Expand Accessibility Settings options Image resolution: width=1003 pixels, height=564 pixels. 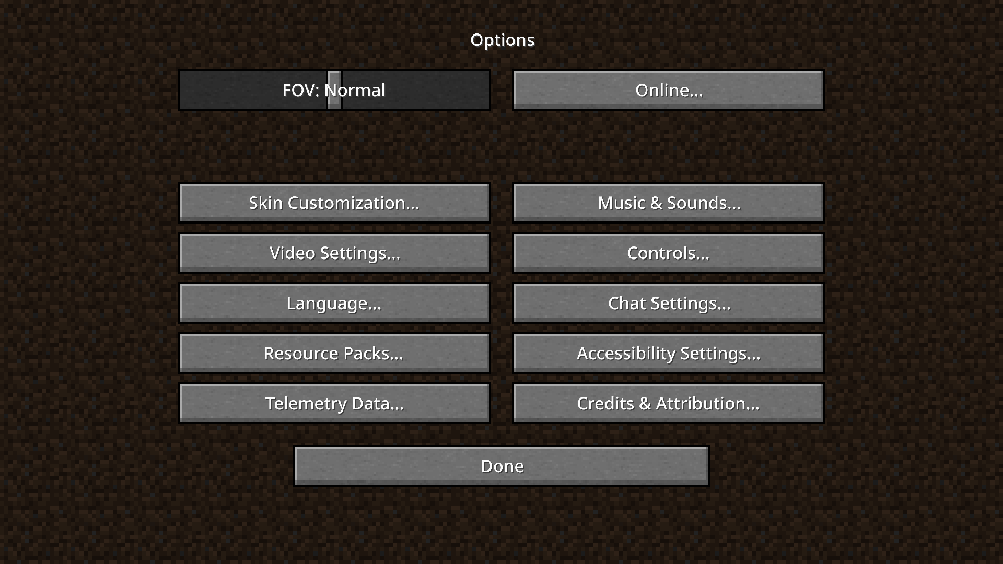coord(668,353)
